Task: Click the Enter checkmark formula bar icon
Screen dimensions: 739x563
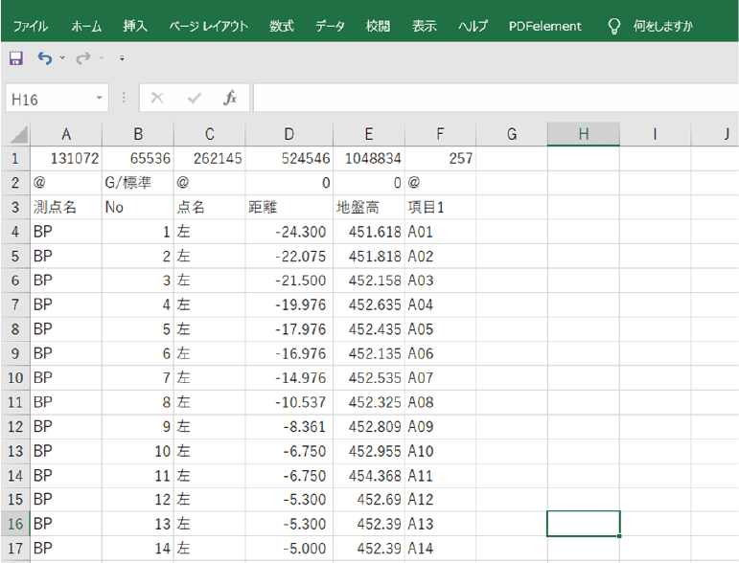Action: coord(195,98)
